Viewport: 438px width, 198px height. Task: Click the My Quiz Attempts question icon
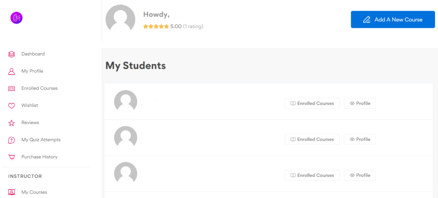pyautogui.click(x=12, y=140)
